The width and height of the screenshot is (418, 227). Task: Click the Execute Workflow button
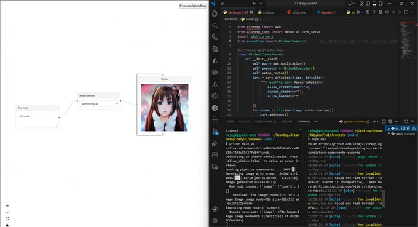(x=192, y=6)
